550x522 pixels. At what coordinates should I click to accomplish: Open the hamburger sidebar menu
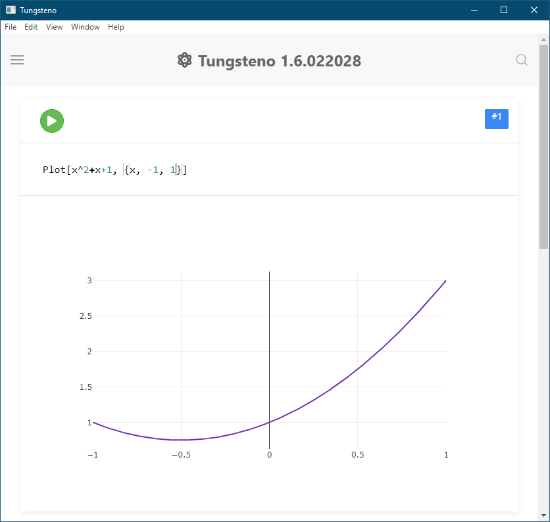click(x=17, y=60)
